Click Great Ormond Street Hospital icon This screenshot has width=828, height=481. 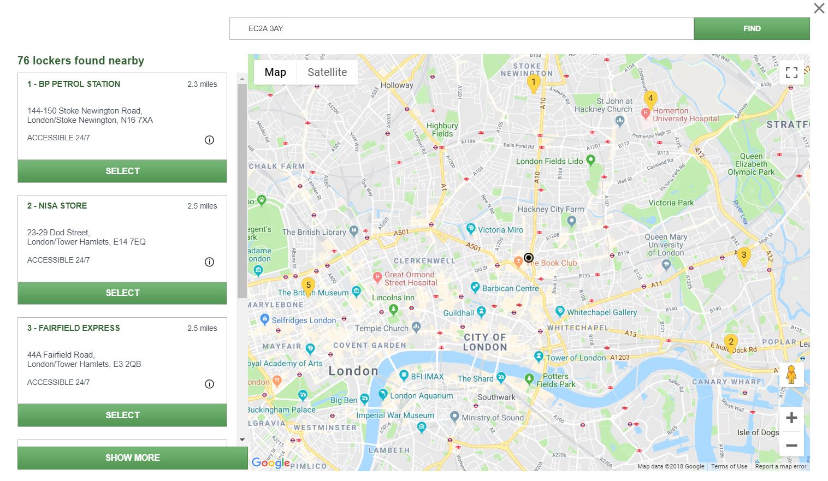click(x=377, y=277)
